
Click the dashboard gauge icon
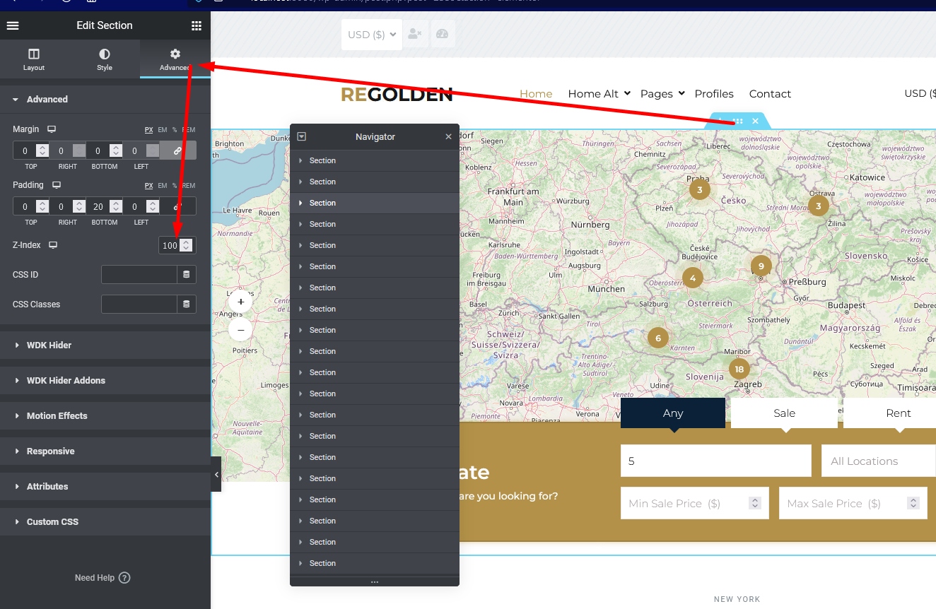point(443,35)
